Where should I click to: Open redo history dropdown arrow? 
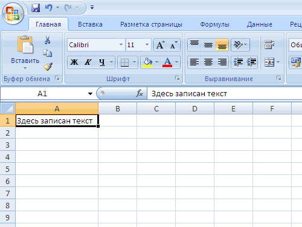[x=77, y=8]
